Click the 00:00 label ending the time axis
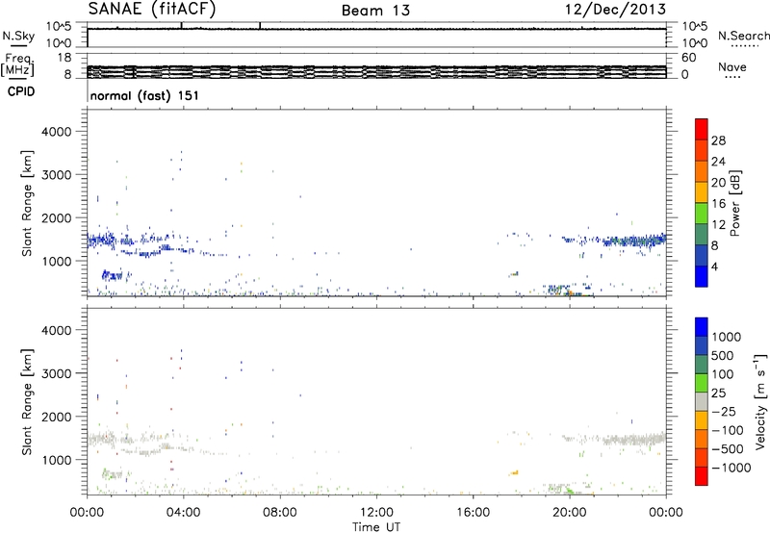 tap(666, 513)
